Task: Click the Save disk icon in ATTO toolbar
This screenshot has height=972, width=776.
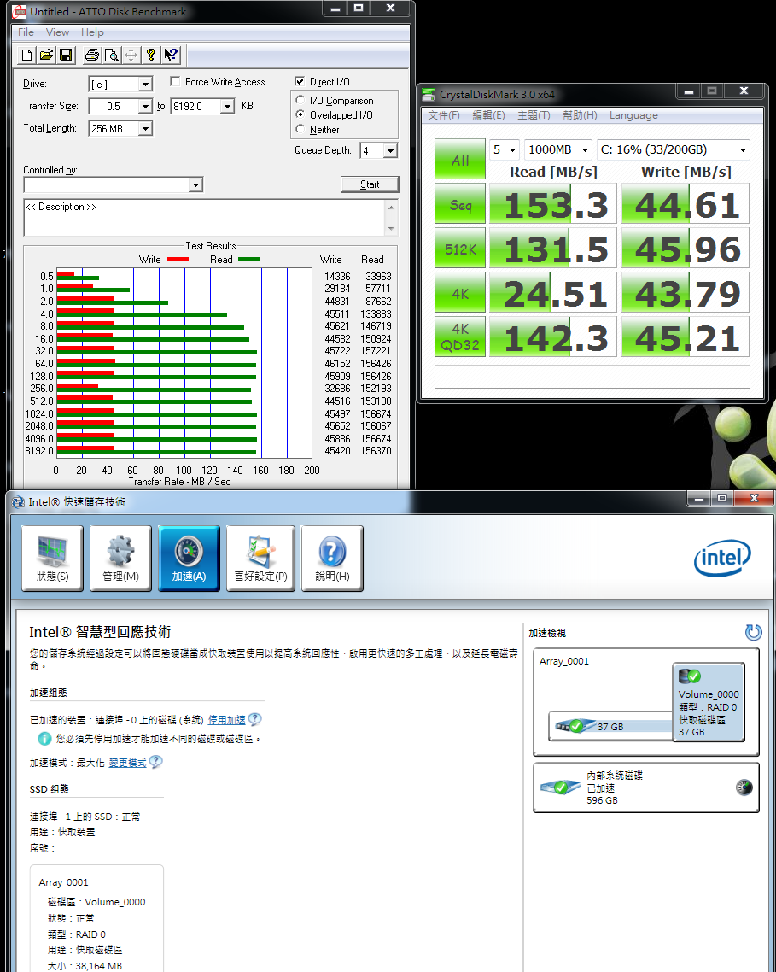Action: tap(65, 56)
